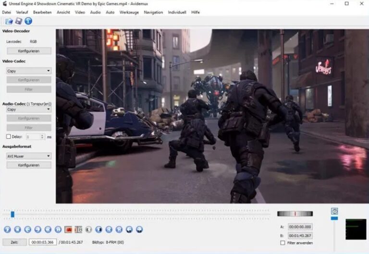Expand the Audio-Codec Copy dropdown

28,109
